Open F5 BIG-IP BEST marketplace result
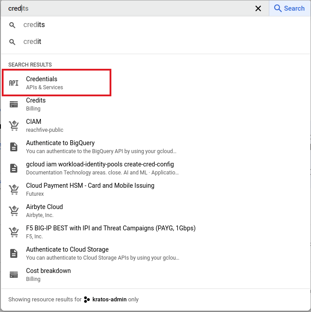 pos(110,228)
